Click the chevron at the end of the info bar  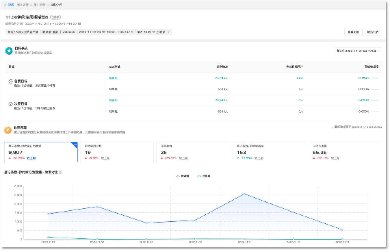click(168, 32)
